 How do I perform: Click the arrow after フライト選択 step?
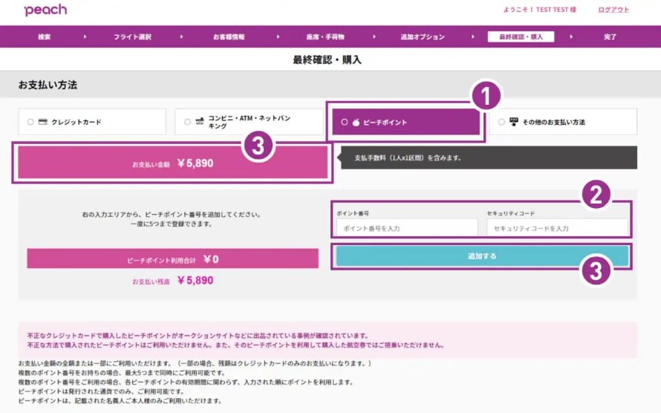181,36
